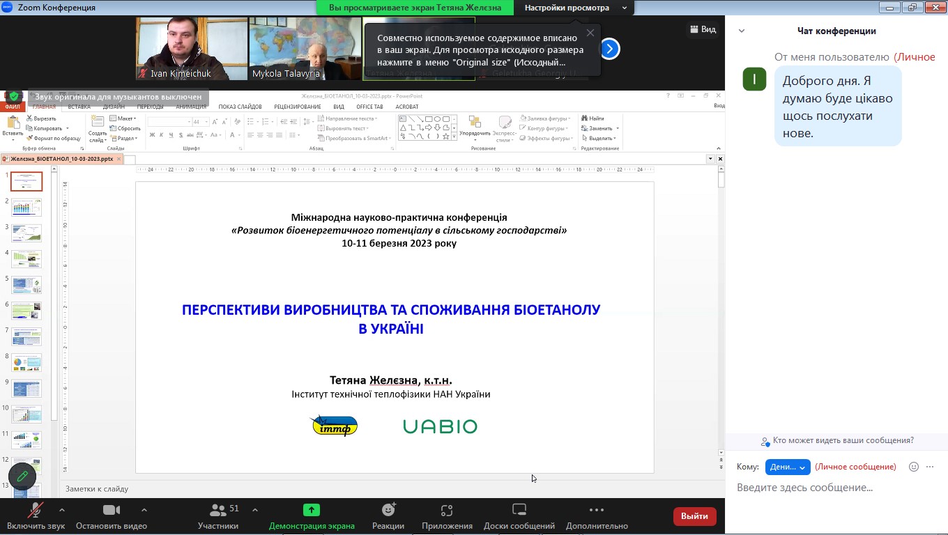948x535 pixels.
Task: Open Настройки просмотра view options dropdown
Action: tap(576, 8)
